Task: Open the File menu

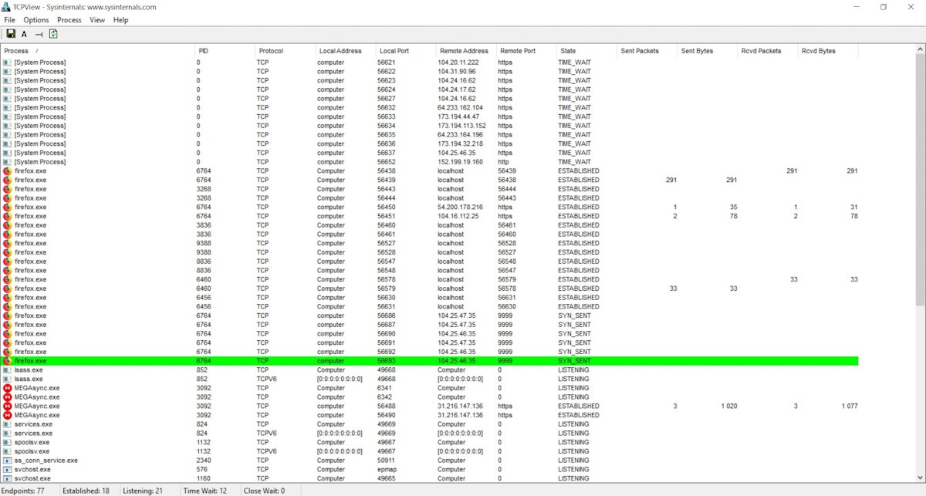Action: pos(9,20)
